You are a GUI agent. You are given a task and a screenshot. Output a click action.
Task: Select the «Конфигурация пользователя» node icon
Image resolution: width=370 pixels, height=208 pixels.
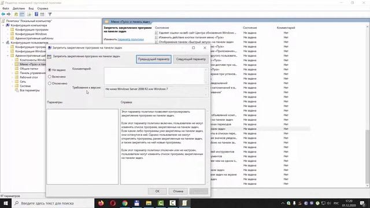pos(8,43)
